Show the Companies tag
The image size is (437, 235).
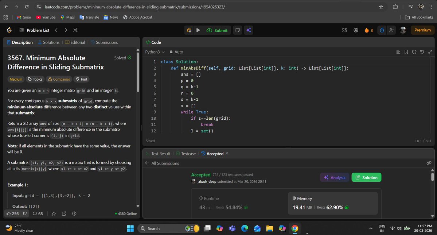[x=59, y=79]
